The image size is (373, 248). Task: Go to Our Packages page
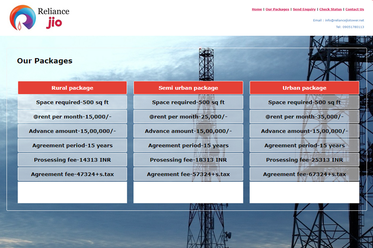click(x=277, y=9)
